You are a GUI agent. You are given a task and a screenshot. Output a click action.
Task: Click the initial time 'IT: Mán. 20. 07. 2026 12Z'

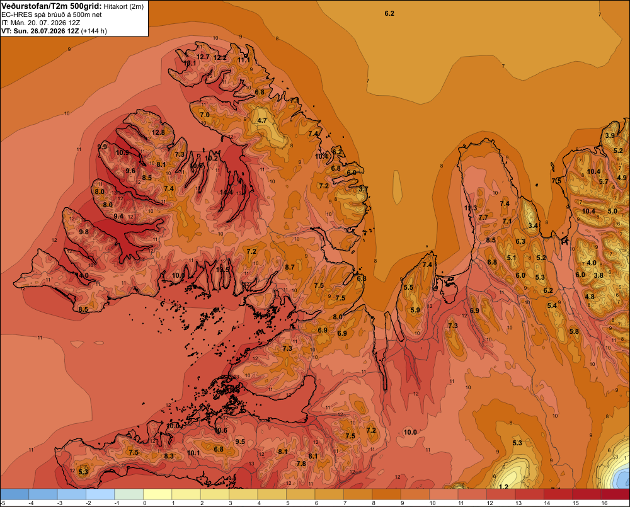(x=40, y=23)
